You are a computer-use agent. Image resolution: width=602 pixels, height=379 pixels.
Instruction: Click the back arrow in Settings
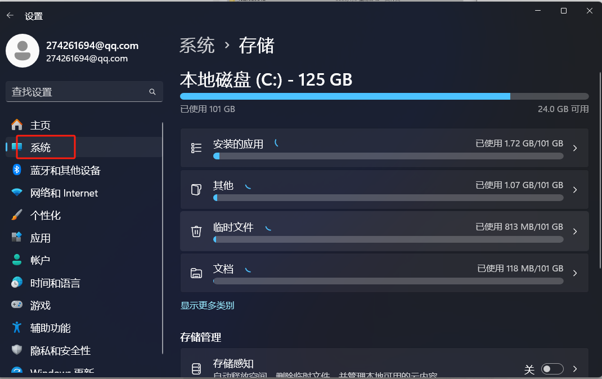[10, 15]
